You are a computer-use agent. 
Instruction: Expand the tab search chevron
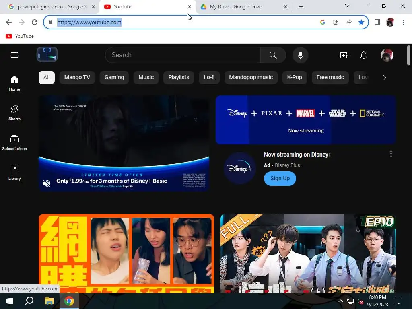coord(347,6)
